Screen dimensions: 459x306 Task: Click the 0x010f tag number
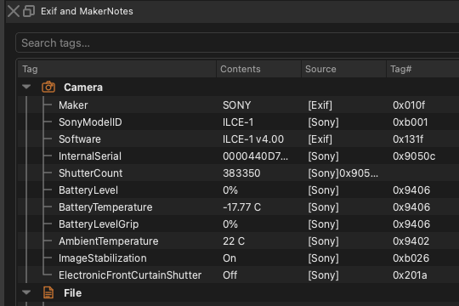[x=409, y=105]
